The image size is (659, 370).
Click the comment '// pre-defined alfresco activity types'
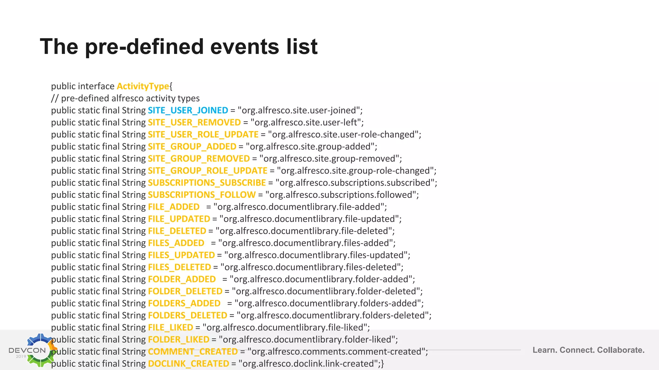(125, 98)
